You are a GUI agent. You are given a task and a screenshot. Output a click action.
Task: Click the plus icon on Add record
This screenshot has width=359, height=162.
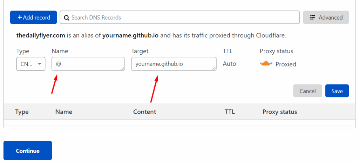(x=20, y=18)
